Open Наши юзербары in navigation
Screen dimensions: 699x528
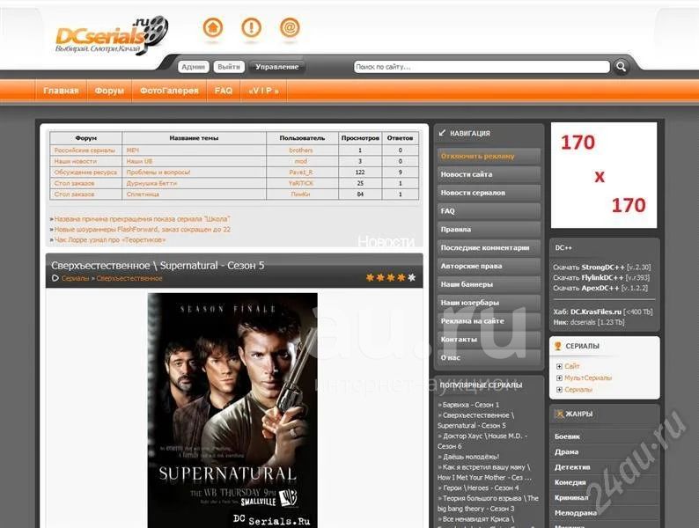[x=489, y=303]
